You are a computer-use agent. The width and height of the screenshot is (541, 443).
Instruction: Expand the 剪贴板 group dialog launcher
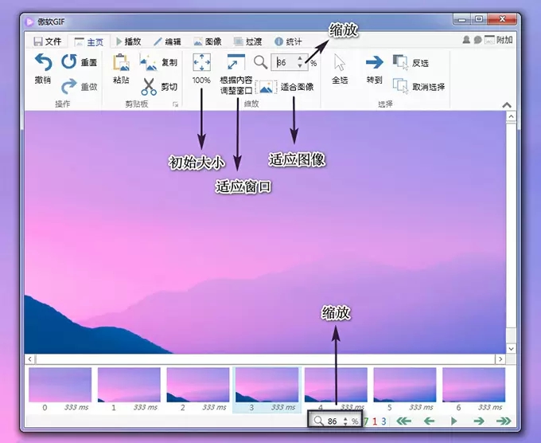[x=175, y=104]
